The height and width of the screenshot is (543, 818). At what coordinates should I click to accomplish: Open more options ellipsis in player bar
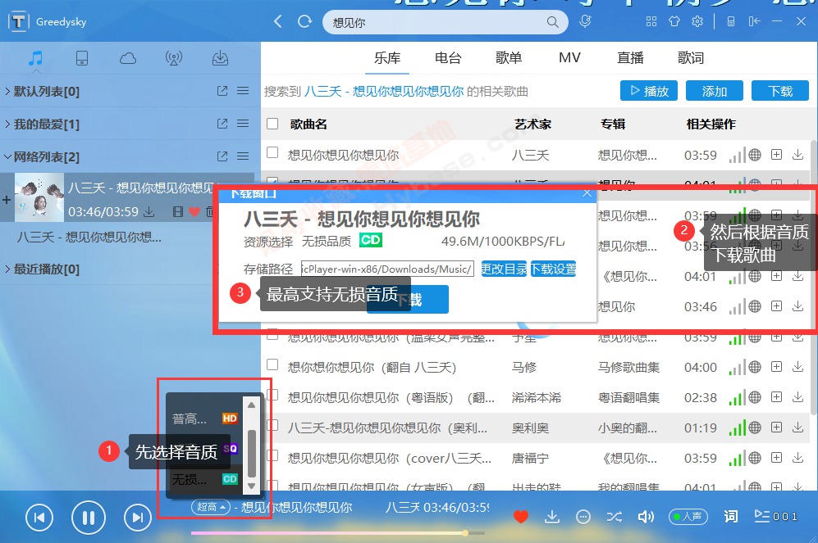[583, 517]
